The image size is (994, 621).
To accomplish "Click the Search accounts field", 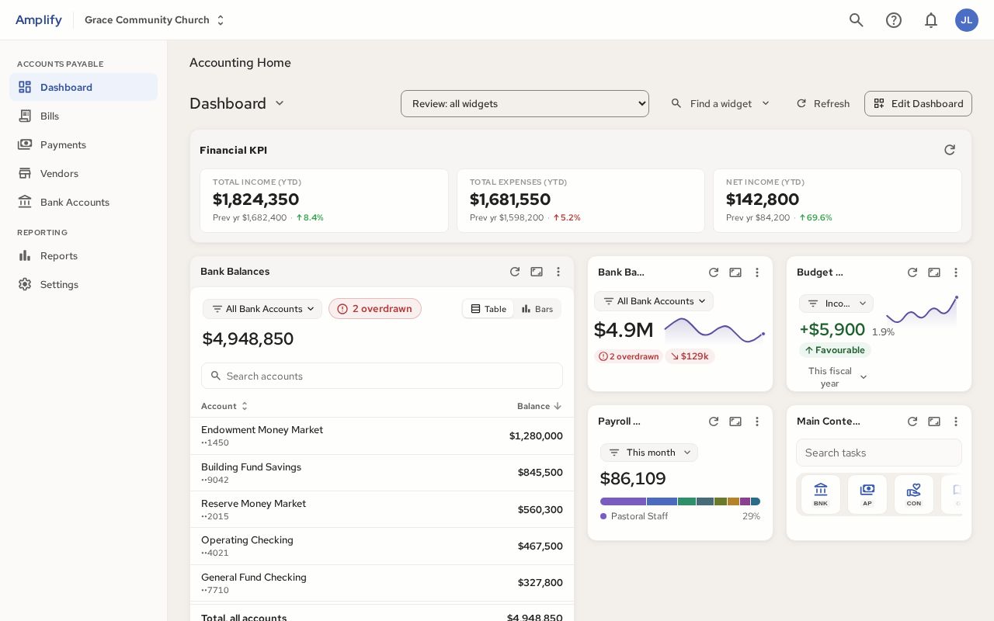I will click(x=382, y=376).
